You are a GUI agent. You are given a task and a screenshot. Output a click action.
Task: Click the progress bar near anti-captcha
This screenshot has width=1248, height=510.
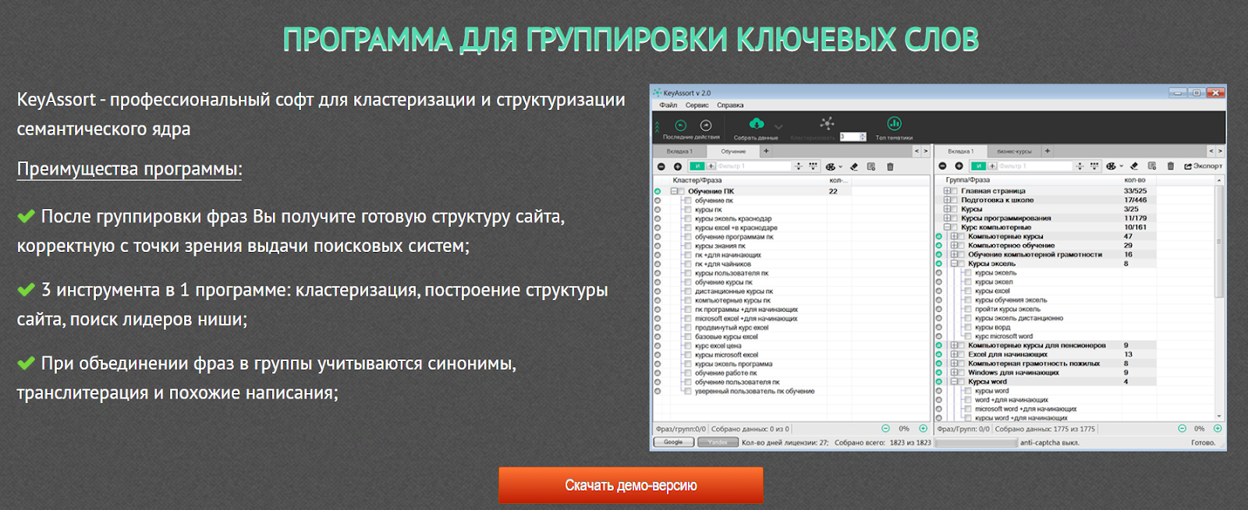pos(977,443)
